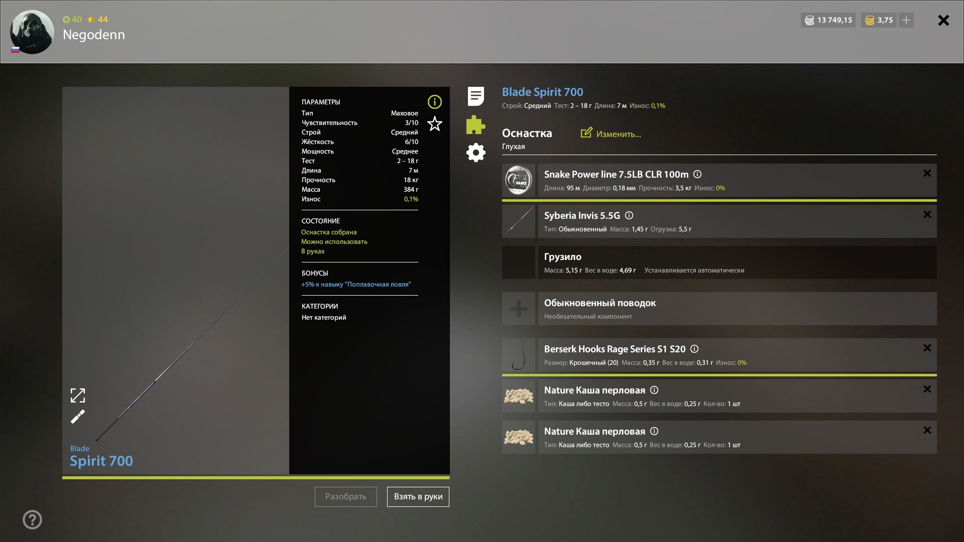Open help question mark icon

[x=32, y=519]
